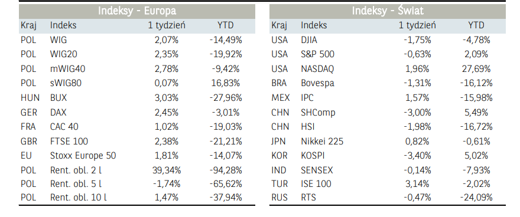This screenshot has height=217, width=520.
Task: Select the NASDAQ YTD value 27,69%
Action: 476,69
